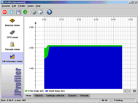Open CPU views in the sidebar
The width and height of the screenshot is (138, 103).
tap(12, 34)
